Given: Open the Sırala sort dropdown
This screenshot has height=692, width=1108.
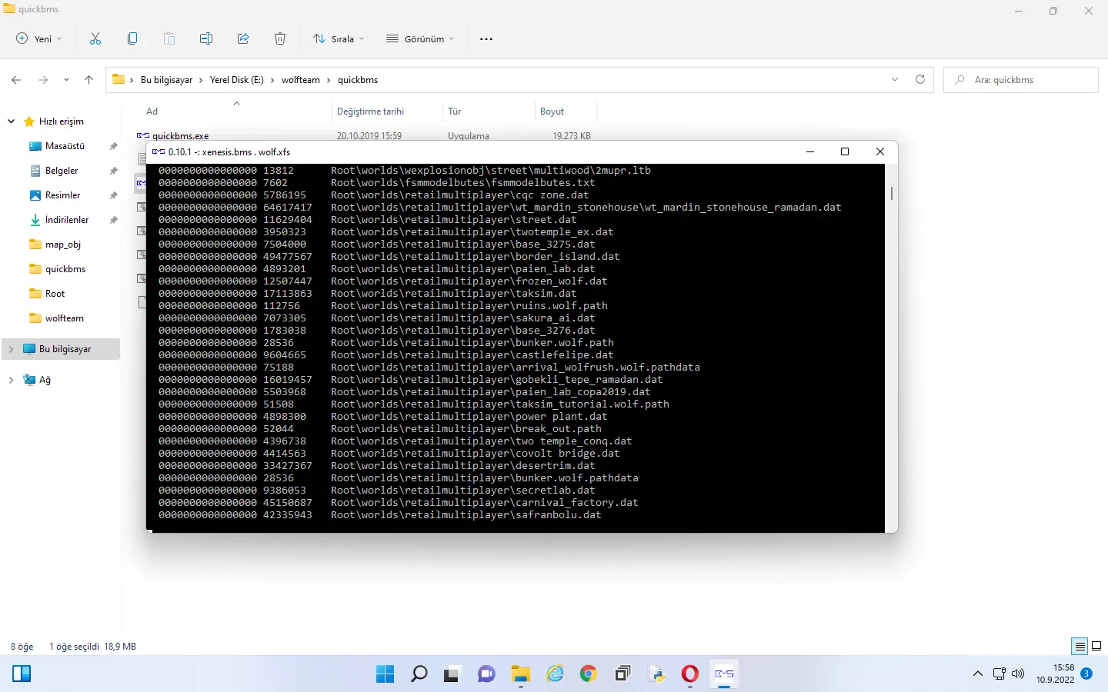Looking at the screenshot, I should coord(339,38).
